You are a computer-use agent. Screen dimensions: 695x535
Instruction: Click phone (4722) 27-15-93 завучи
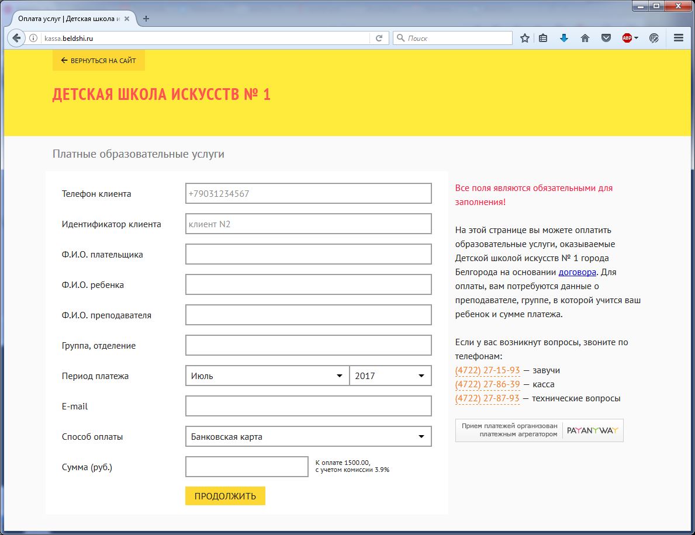pyautogui.click(x=487, y=370)
